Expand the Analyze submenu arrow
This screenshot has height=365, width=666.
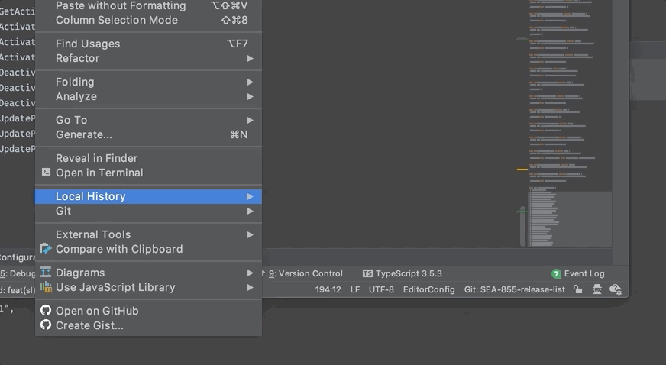pos(251,96)
